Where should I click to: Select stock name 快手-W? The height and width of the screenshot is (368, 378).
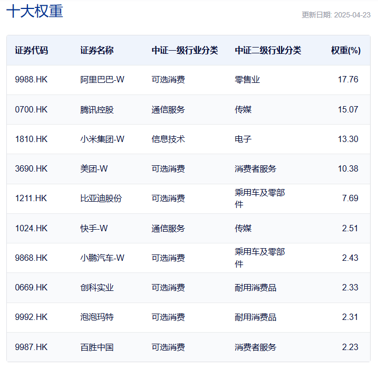click(94, 228)
